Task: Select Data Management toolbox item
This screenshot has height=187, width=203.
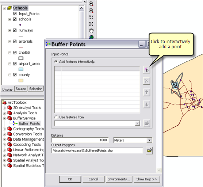Action: [28, 139]
